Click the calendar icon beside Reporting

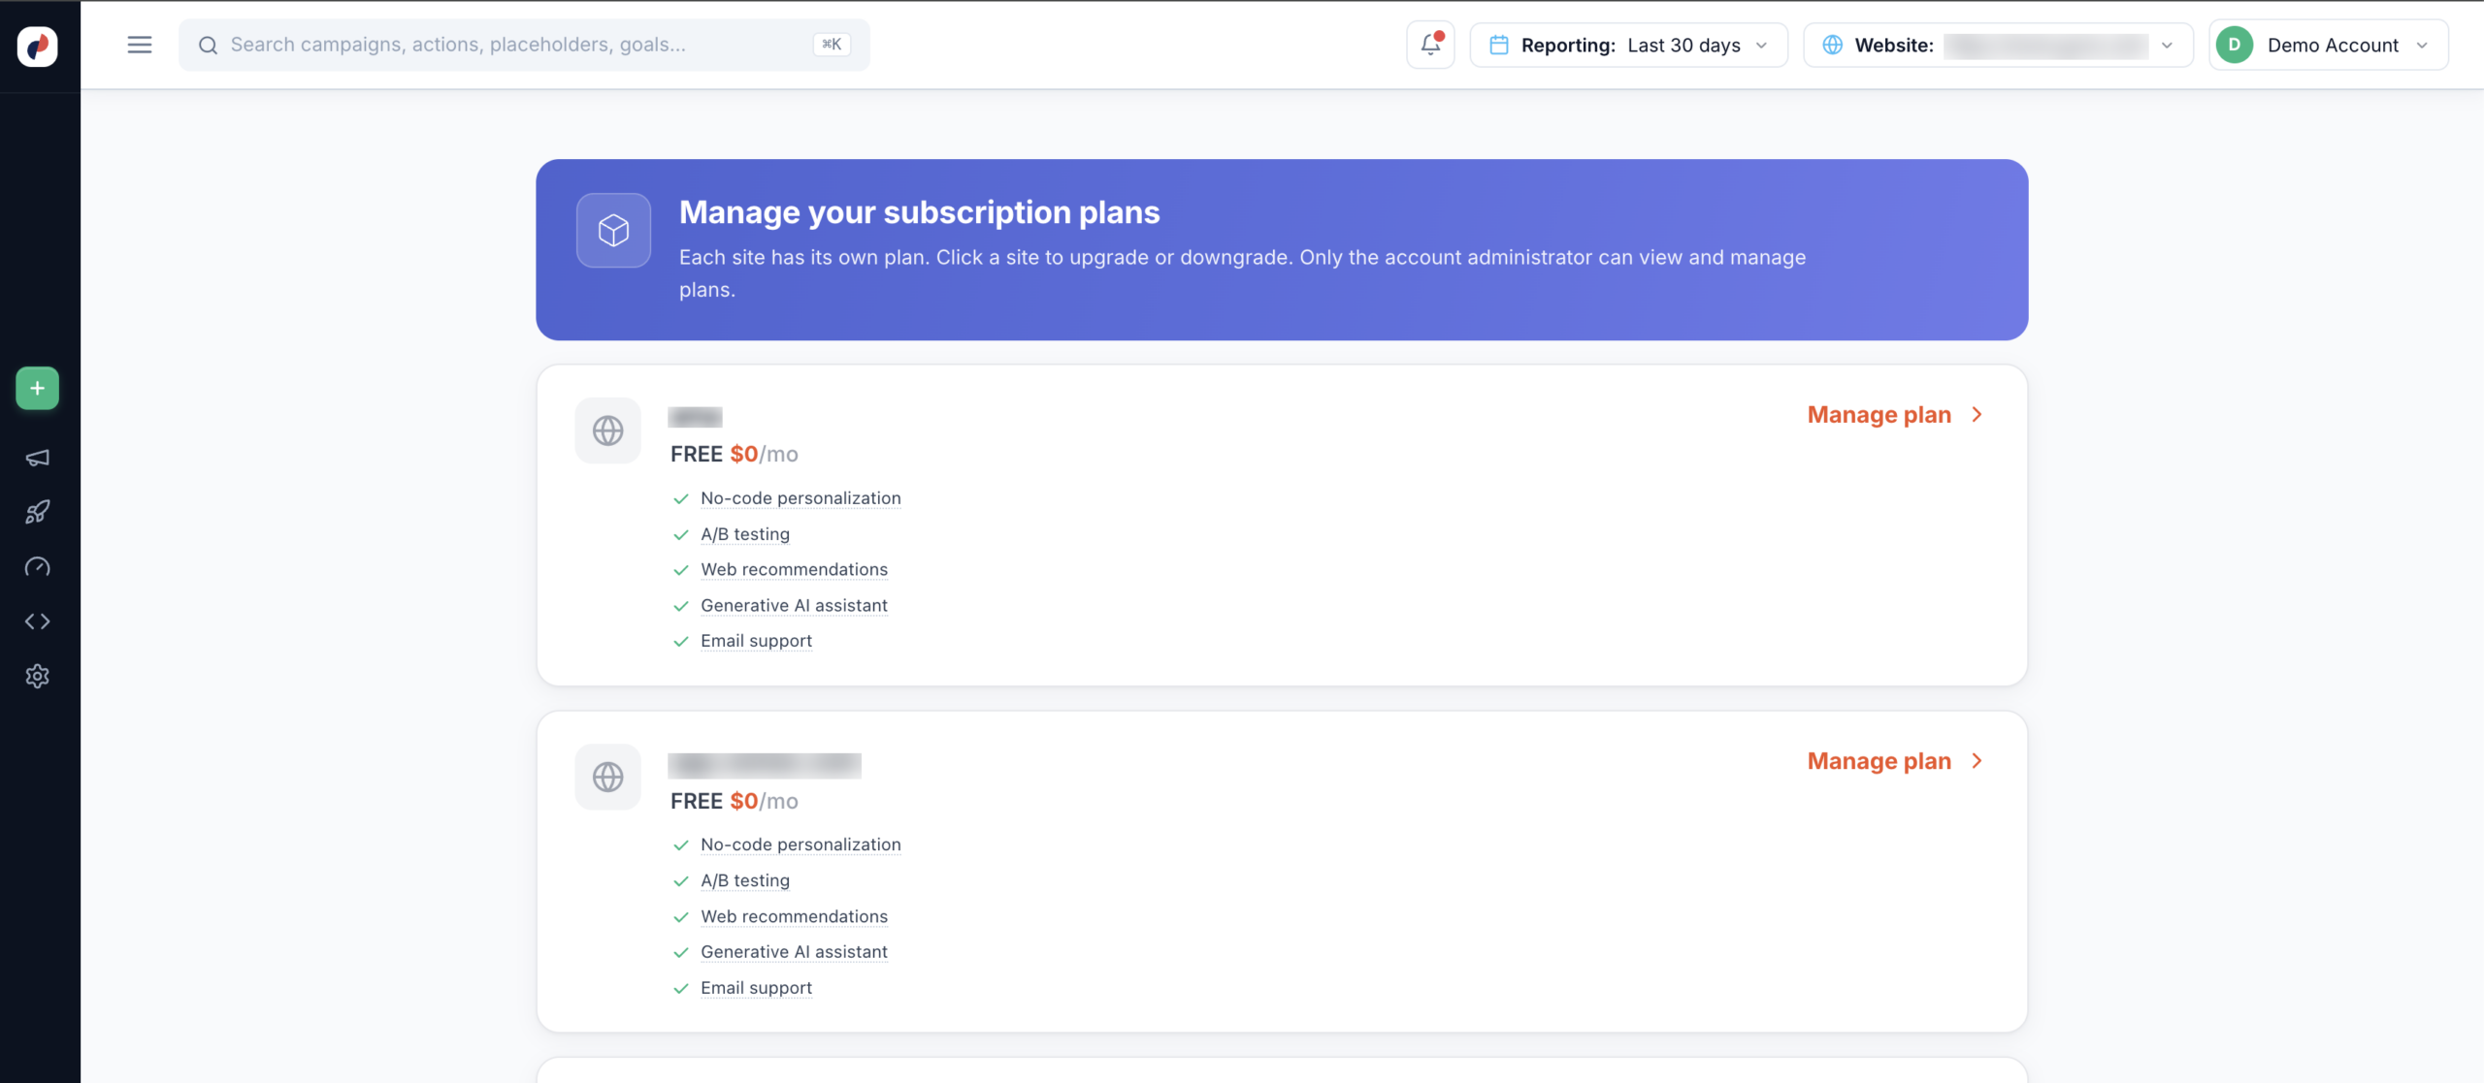click(1499, 45)
